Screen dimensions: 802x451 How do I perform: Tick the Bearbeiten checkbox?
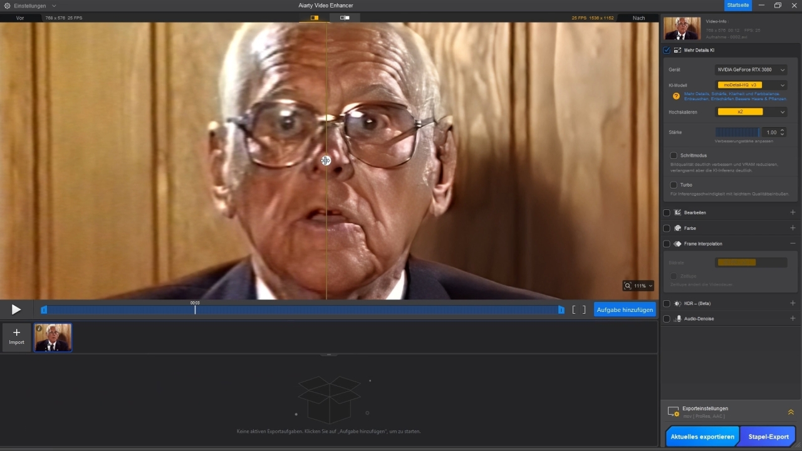pyautogui.click(x=667, y=213)
